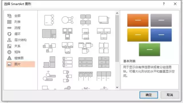Screen dimensions: 183x103
Task: Choose three mountain landscape pictures layout
Action: (67, 48)
